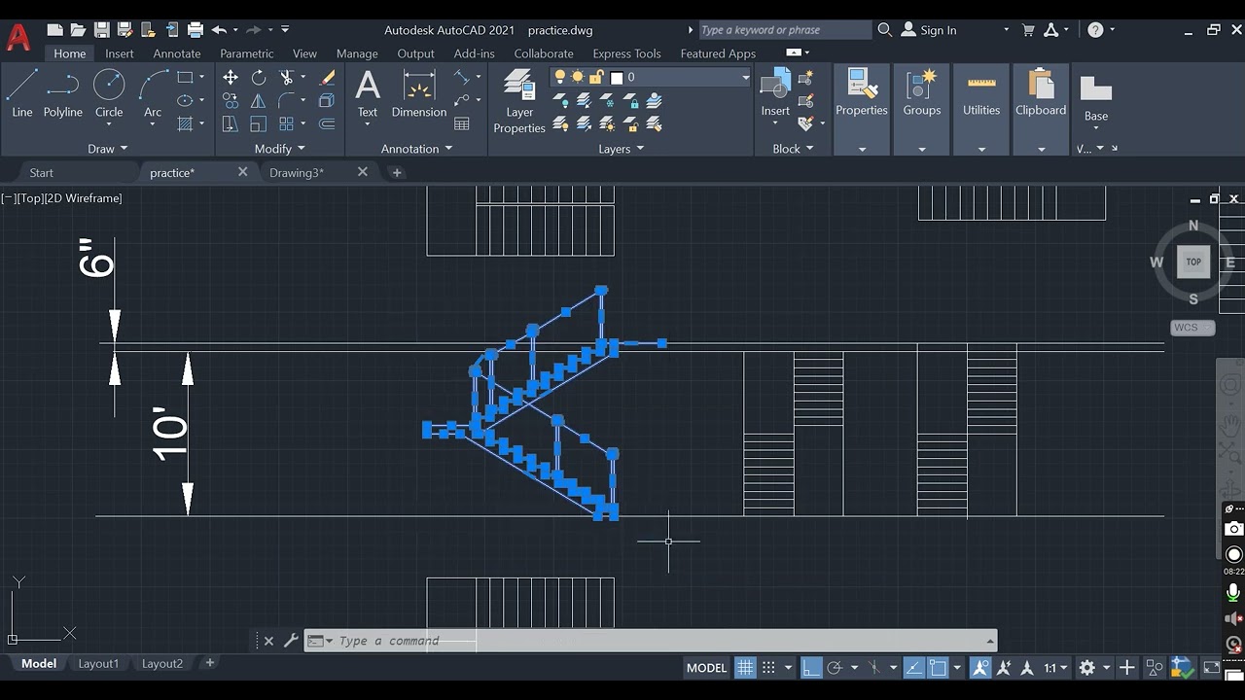
Task: Open Layer Properties manager
Action: point(519,101)
